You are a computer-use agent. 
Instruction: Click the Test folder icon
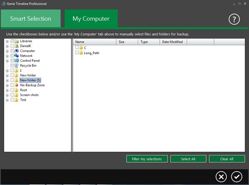click(17, 100)
